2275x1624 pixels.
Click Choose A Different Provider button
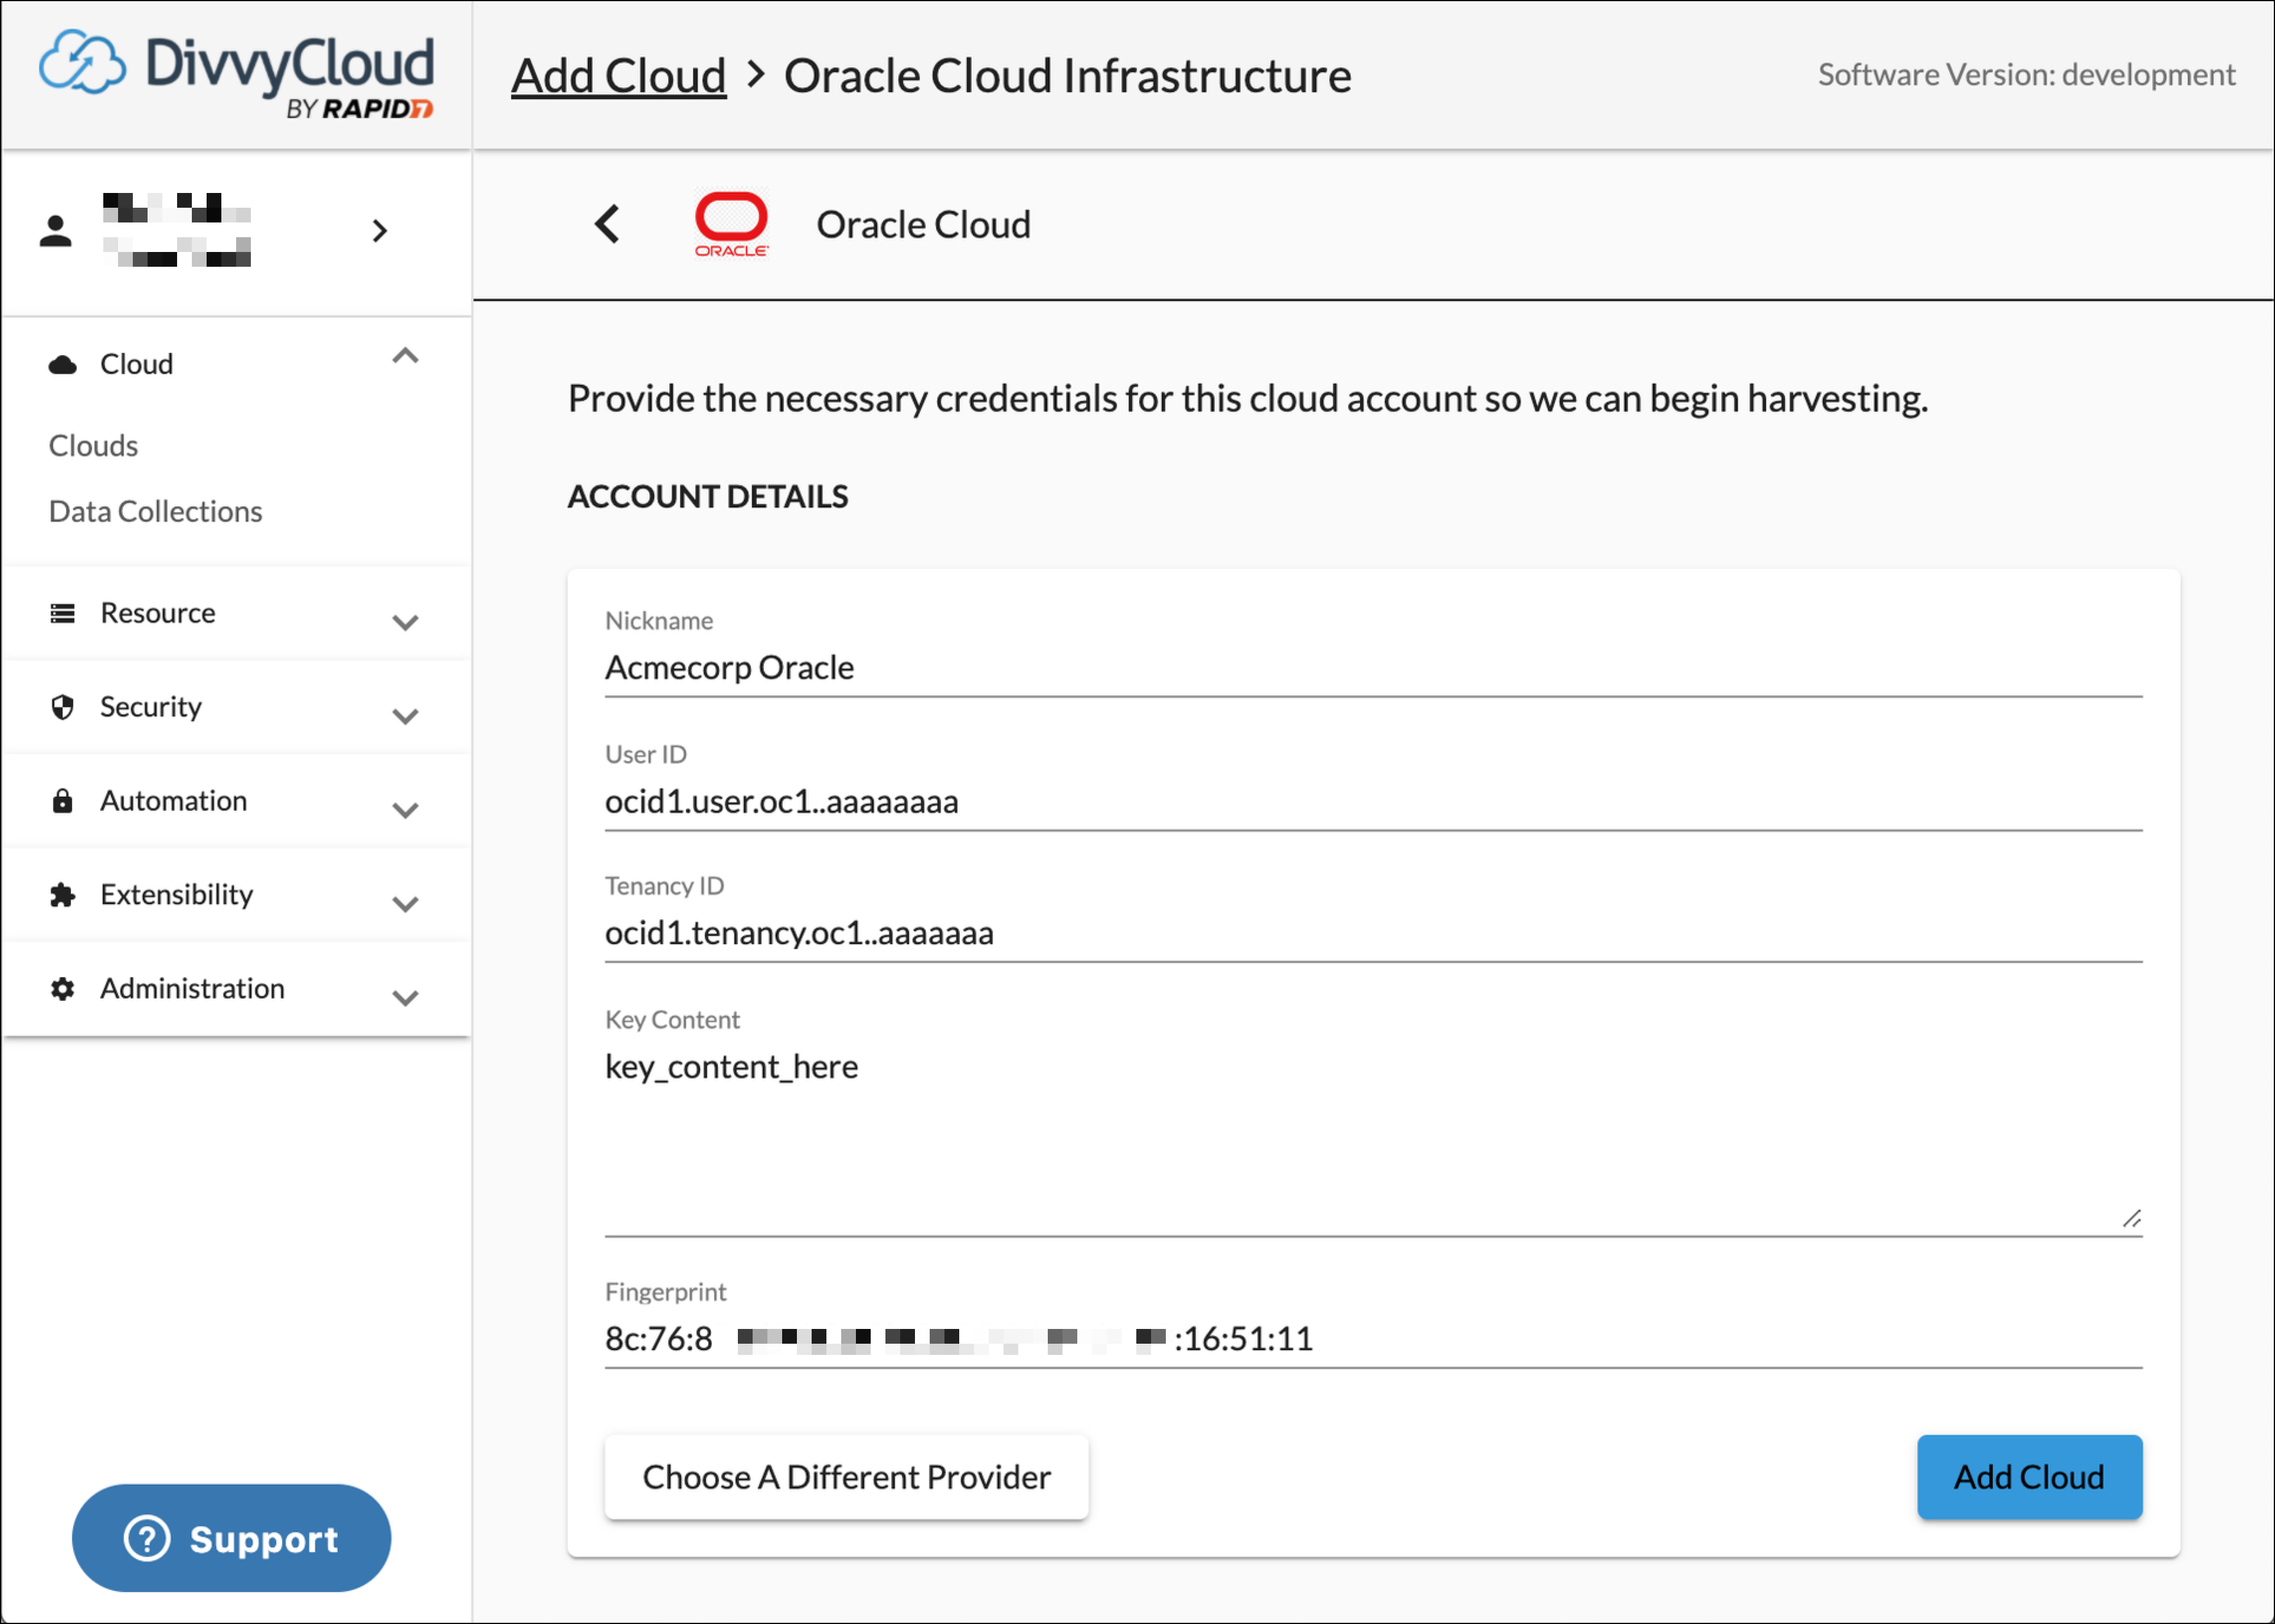pos(846,1477)
